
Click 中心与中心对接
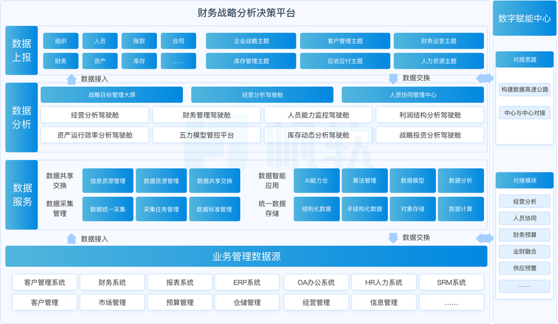pos(524,113)
